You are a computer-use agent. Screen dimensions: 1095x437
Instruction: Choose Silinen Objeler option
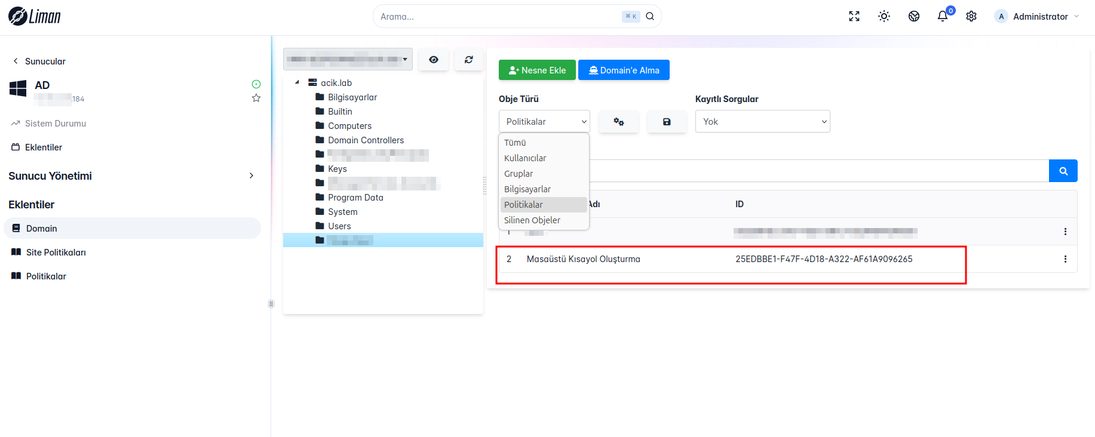click(544, 220)
